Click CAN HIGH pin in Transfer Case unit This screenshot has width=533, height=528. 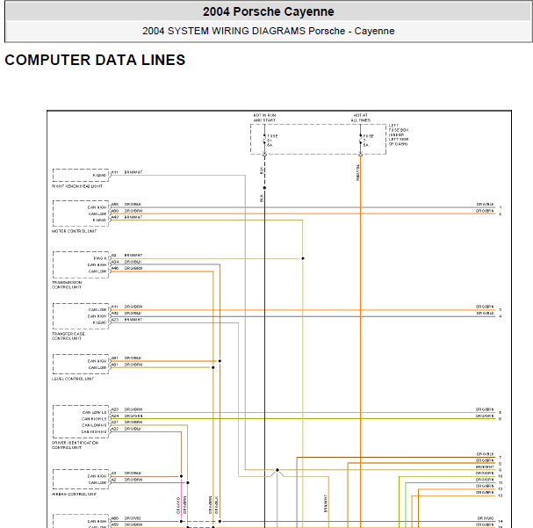[97, 316]
